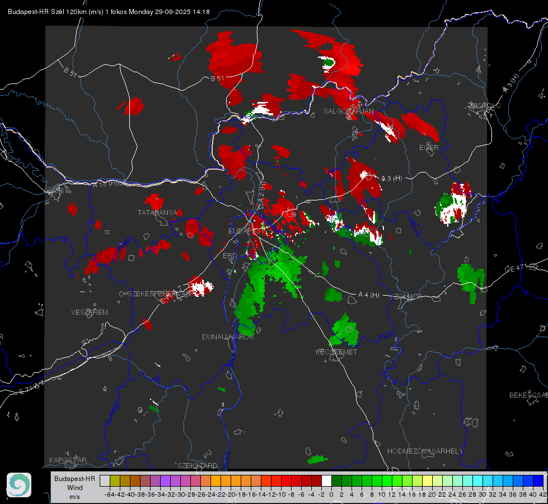Image resolution: width=548 pixels, height=504 pixels.
Task: Click the BUDAPEST city label
Action: tap(246, 231)
